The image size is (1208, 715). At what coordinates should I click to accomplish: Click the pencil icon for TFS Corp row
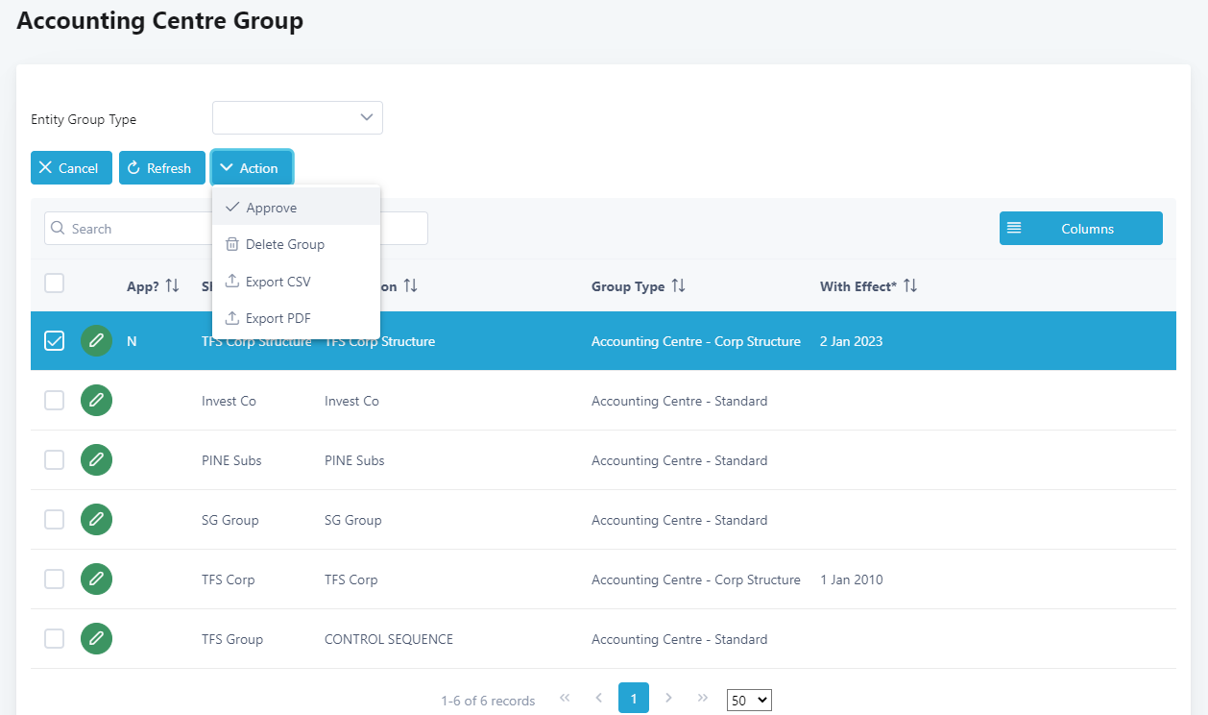96,579
